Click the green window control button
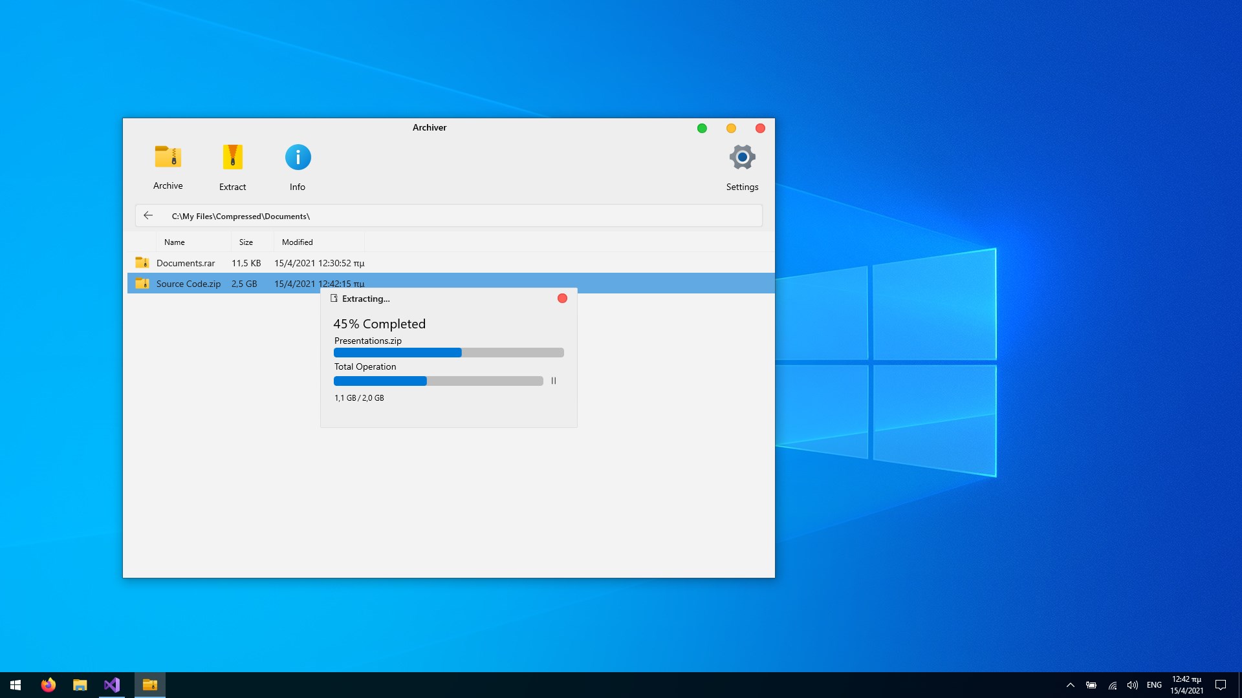 (702, 129)
